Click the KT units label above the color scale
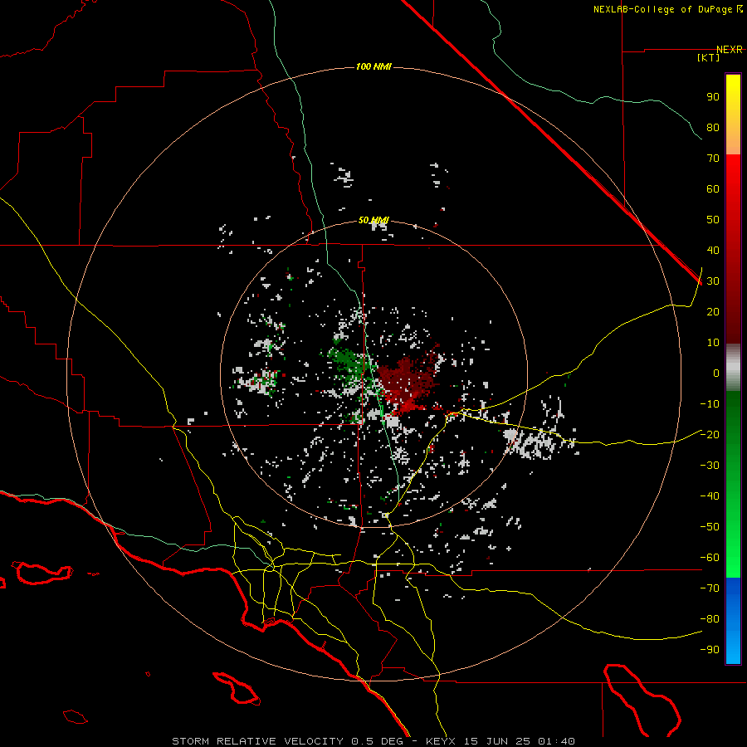Screen dimensions: 747x747 click(x=709, y=57)
